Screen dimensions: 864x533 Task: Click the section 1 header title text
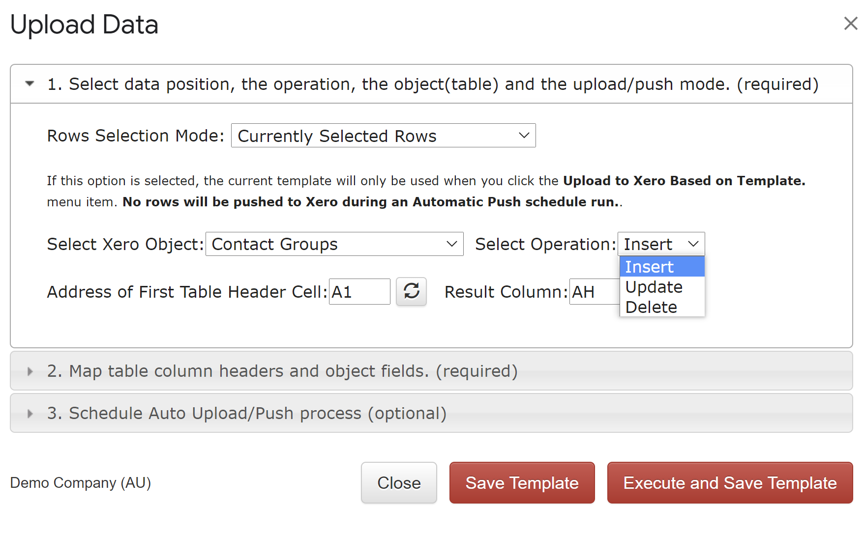[x=433, y=84]
